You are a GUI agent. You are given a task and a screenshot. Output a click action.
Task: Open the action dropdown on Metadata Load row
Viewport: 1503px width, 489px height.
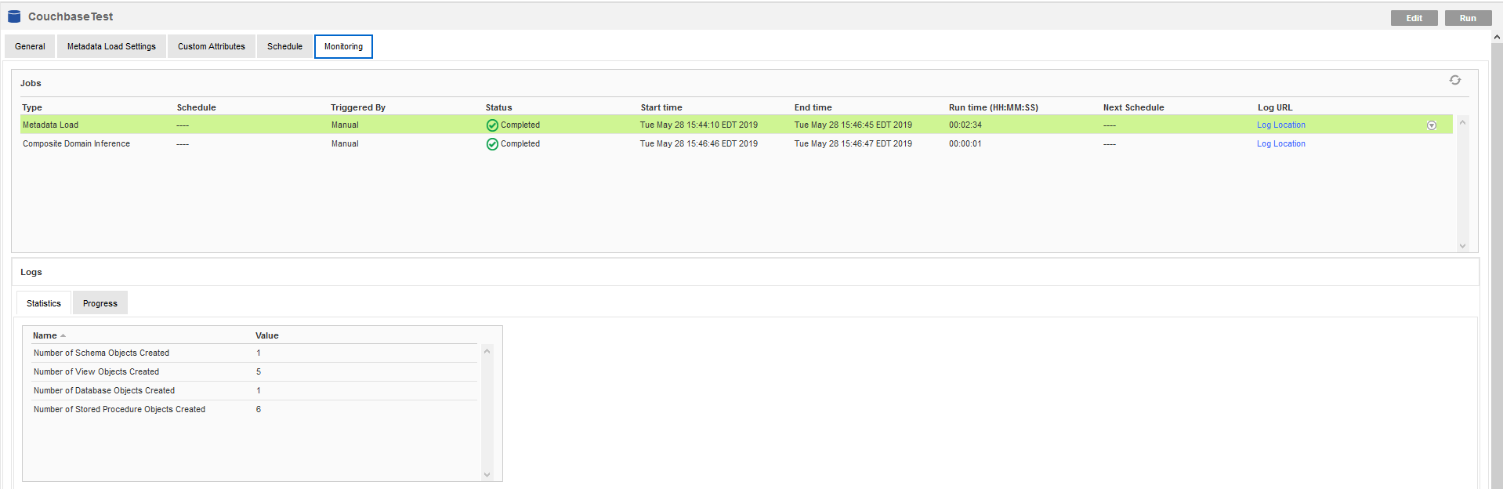pyautogui.click(x=1431, y=125)
